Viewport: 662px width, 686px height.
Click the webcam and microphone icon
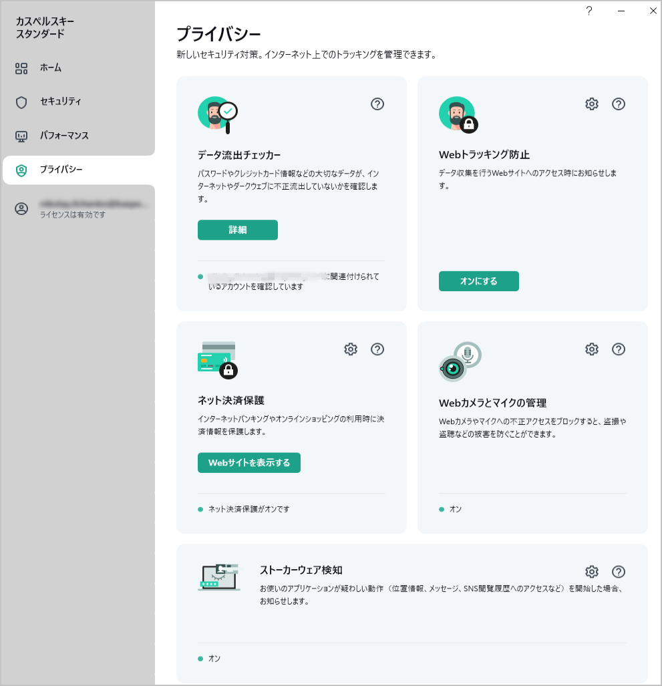[x=460, y=361]
